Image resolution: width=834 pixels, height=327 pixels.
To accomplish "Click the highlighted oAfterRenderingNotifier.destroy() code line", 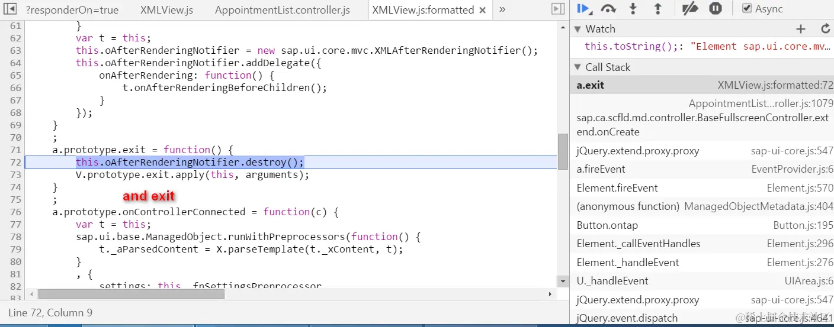I will [x=190, y=162].
